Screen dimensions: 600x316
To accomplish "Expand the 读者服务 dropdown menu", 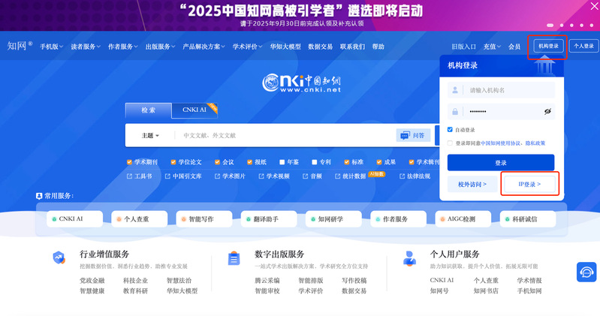I will coord(86,47).
